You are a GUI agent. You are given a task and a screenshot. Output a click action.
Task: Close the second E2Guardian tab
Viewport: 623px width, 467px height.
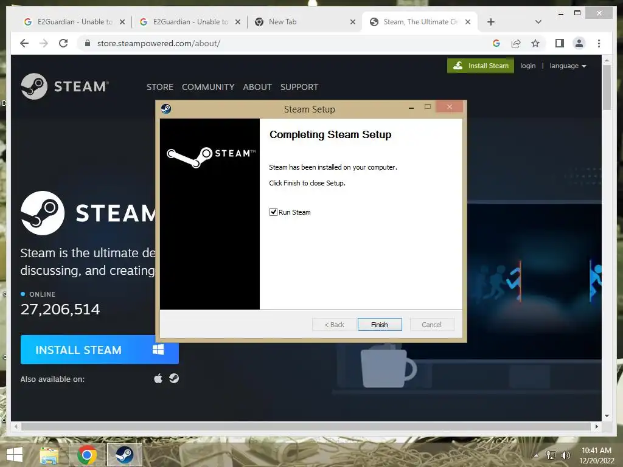point(238,22)
